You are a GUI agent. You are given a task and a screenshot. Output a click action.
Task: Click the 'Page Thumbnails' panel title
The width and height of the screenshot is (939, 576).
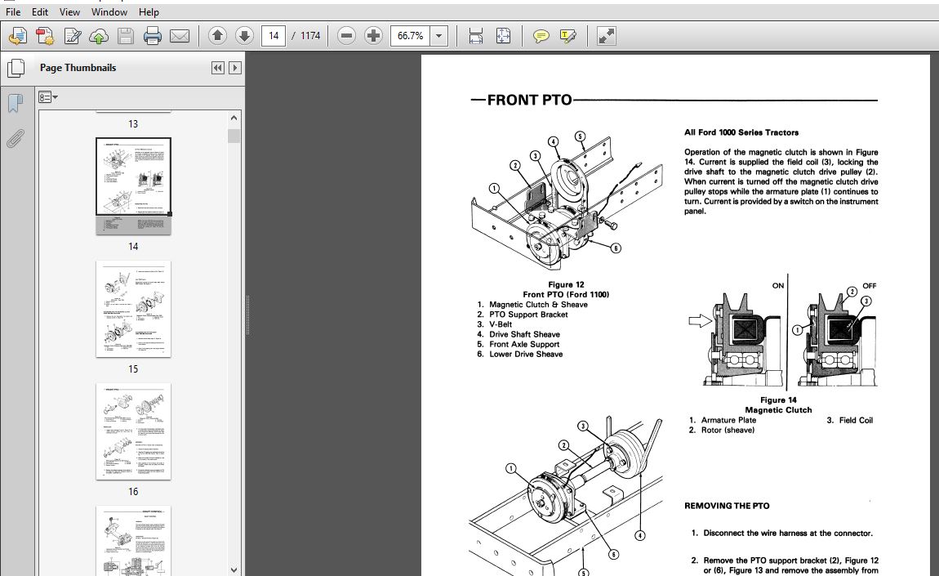click(x=78, y=68)
